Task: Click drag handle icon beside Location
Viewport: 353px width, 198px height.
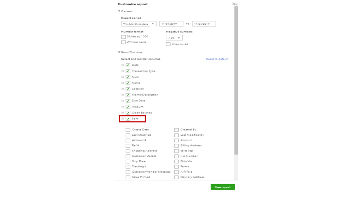Action: (x=123, y=89)
